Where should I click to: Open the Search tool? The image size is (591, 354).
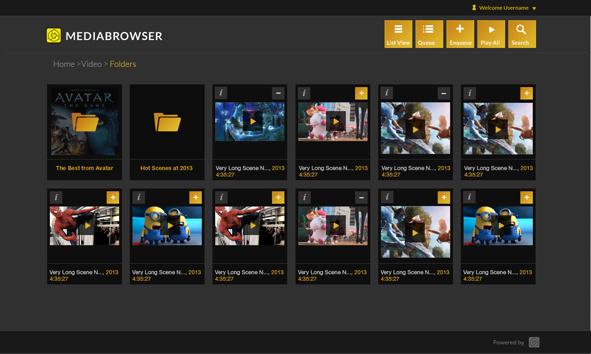tap(522, 34)
